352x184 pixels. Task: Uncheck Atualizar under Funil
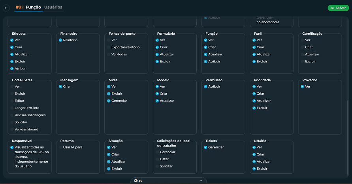click(x=254, y=54)
